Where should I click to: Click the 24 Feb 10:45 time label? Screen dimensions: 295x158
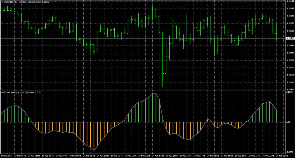103,155
